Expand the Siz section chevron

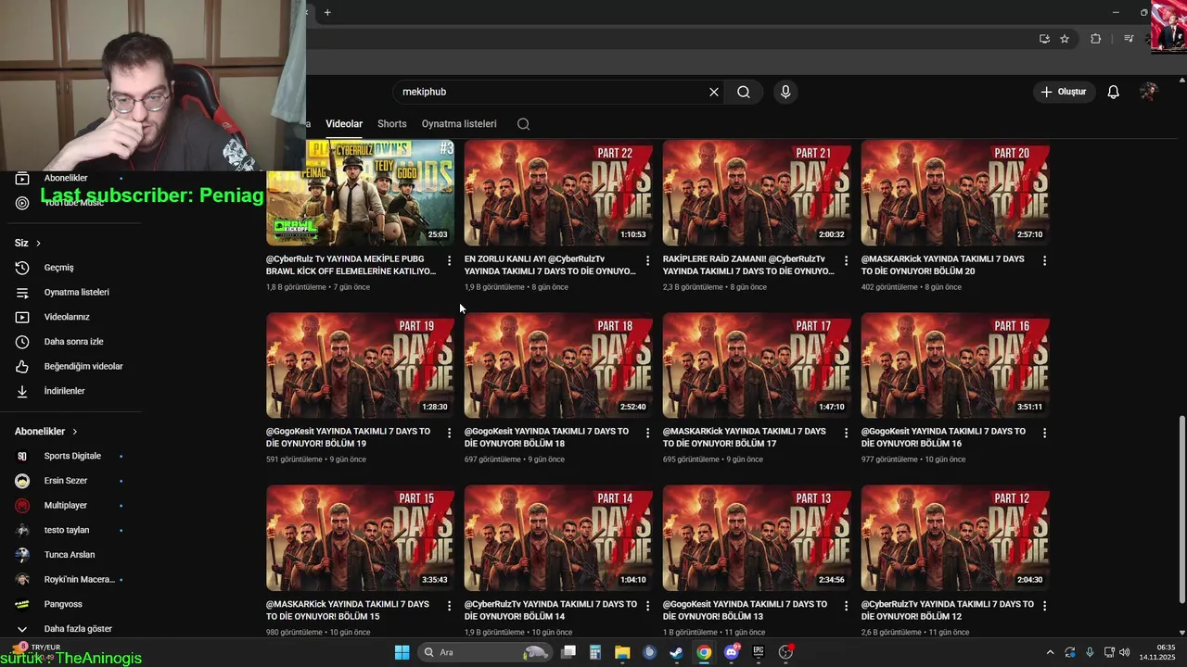[38, 243]
